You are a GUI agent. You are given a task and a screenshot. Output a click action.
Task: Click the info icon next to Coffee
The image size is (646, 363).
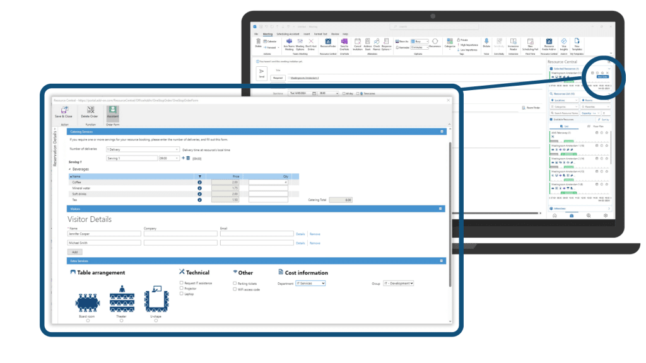pos(200,182)
